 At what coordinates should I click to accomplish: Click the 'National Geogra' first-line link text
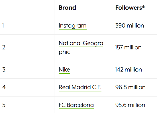tap(81, 43)
